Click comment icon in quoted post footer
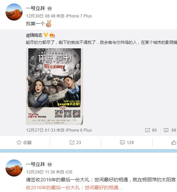 click(166, 130)
